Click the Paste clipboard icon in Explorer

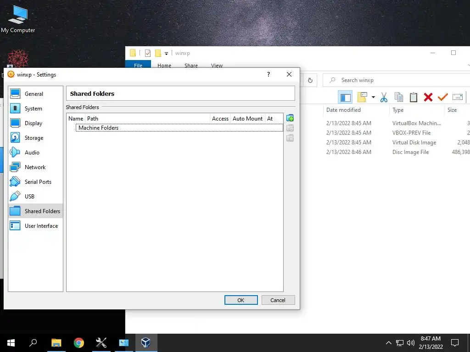(x=414, y=97)
